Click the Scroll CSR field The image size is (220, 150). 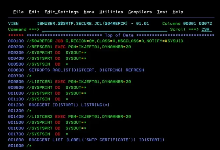207,29
